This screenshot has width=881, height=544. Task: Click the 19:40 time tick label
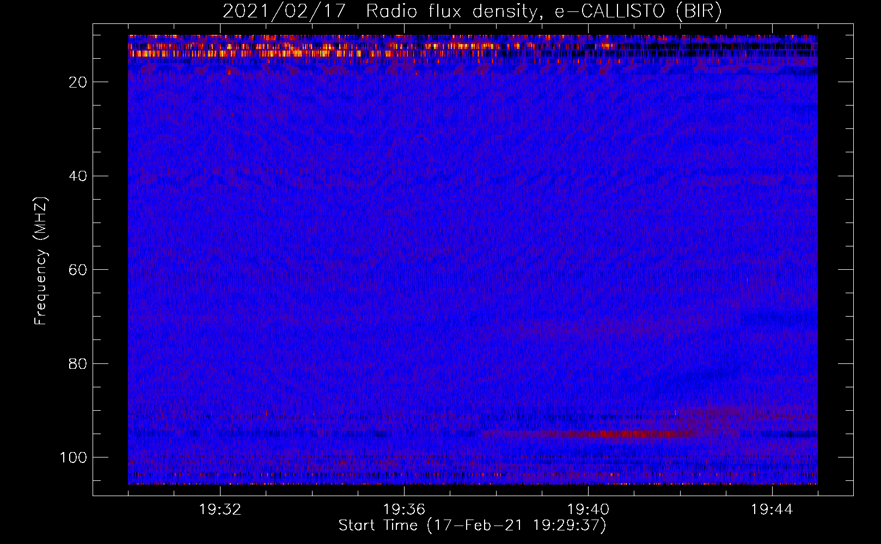tap(588, 510)
